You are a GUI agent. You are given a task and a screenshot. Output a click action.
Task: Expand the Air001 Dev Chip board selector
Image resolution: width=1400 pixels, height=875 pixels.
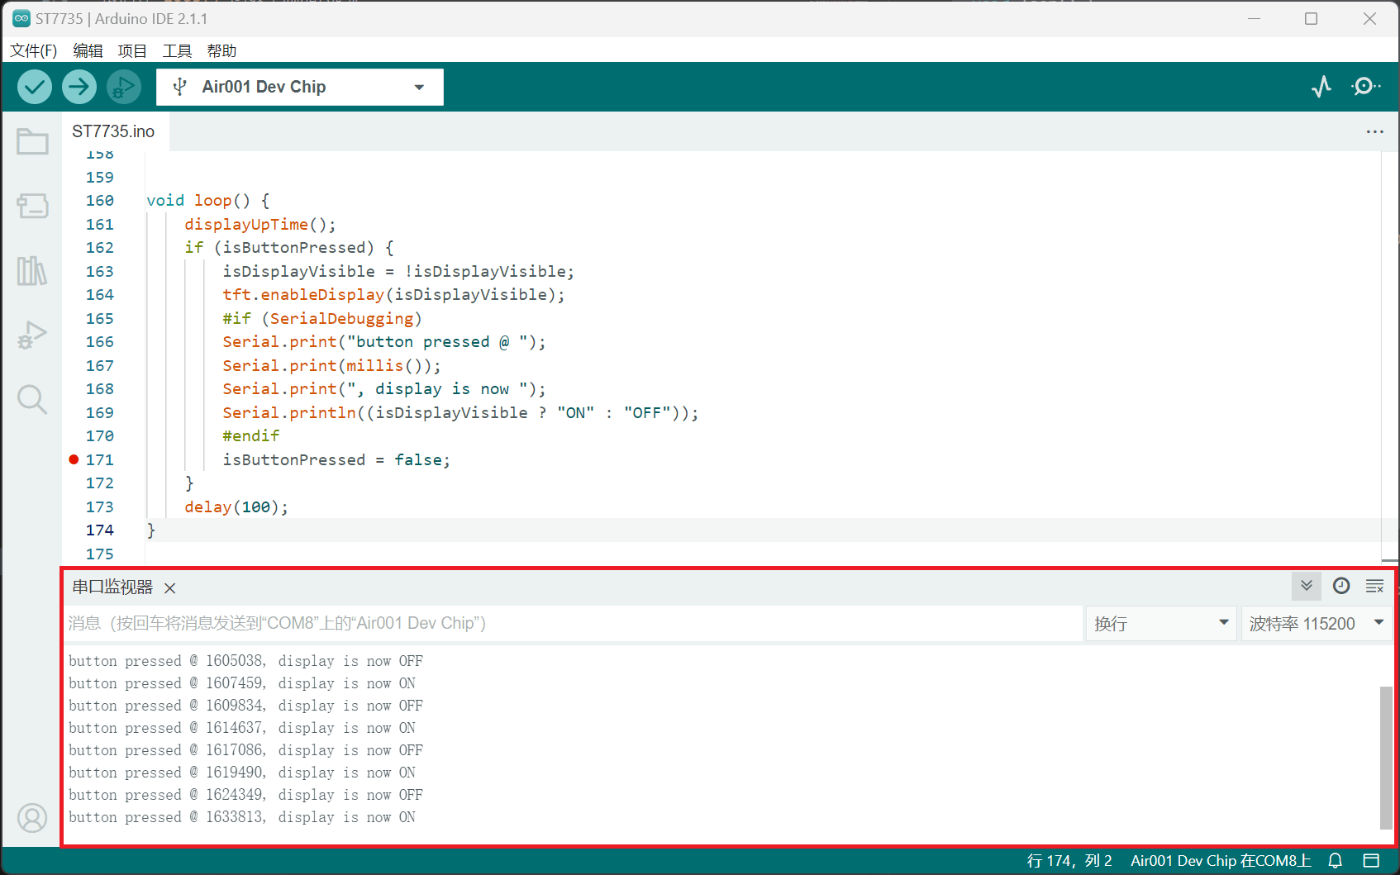(300, 87)
